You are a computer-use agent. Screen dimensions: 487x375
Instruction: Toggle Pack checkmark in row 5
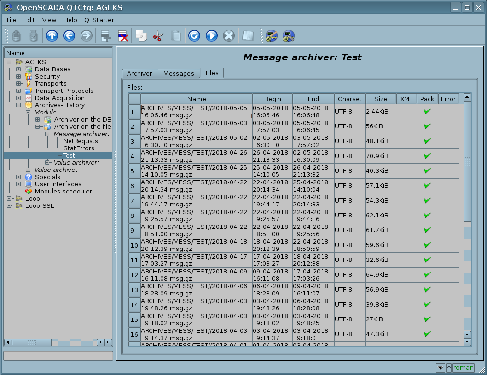pos(427,171)
